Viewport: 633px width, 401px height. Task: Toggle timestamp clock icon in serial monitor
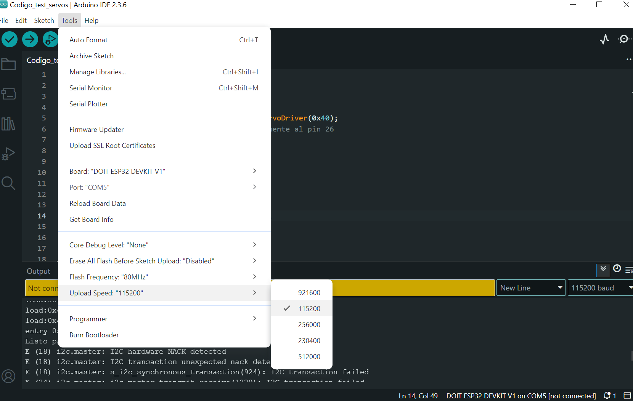point(617,269)
